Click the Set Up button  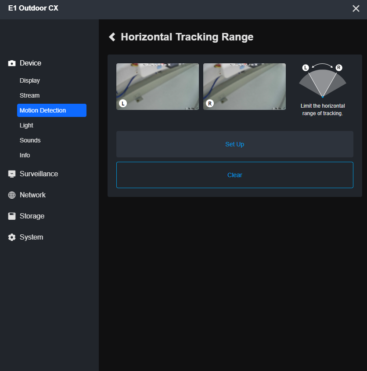tap(235, 144)
